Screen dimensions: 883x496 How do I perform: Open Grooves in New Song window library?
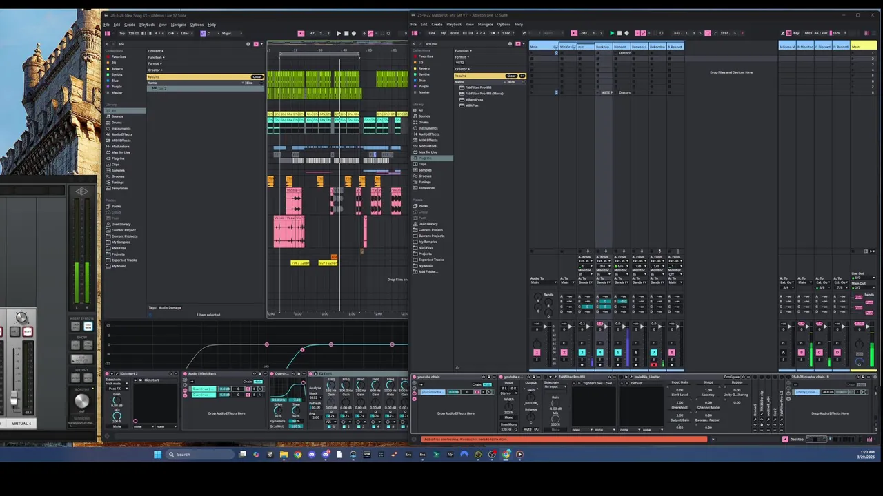click(x=118, y=176)
